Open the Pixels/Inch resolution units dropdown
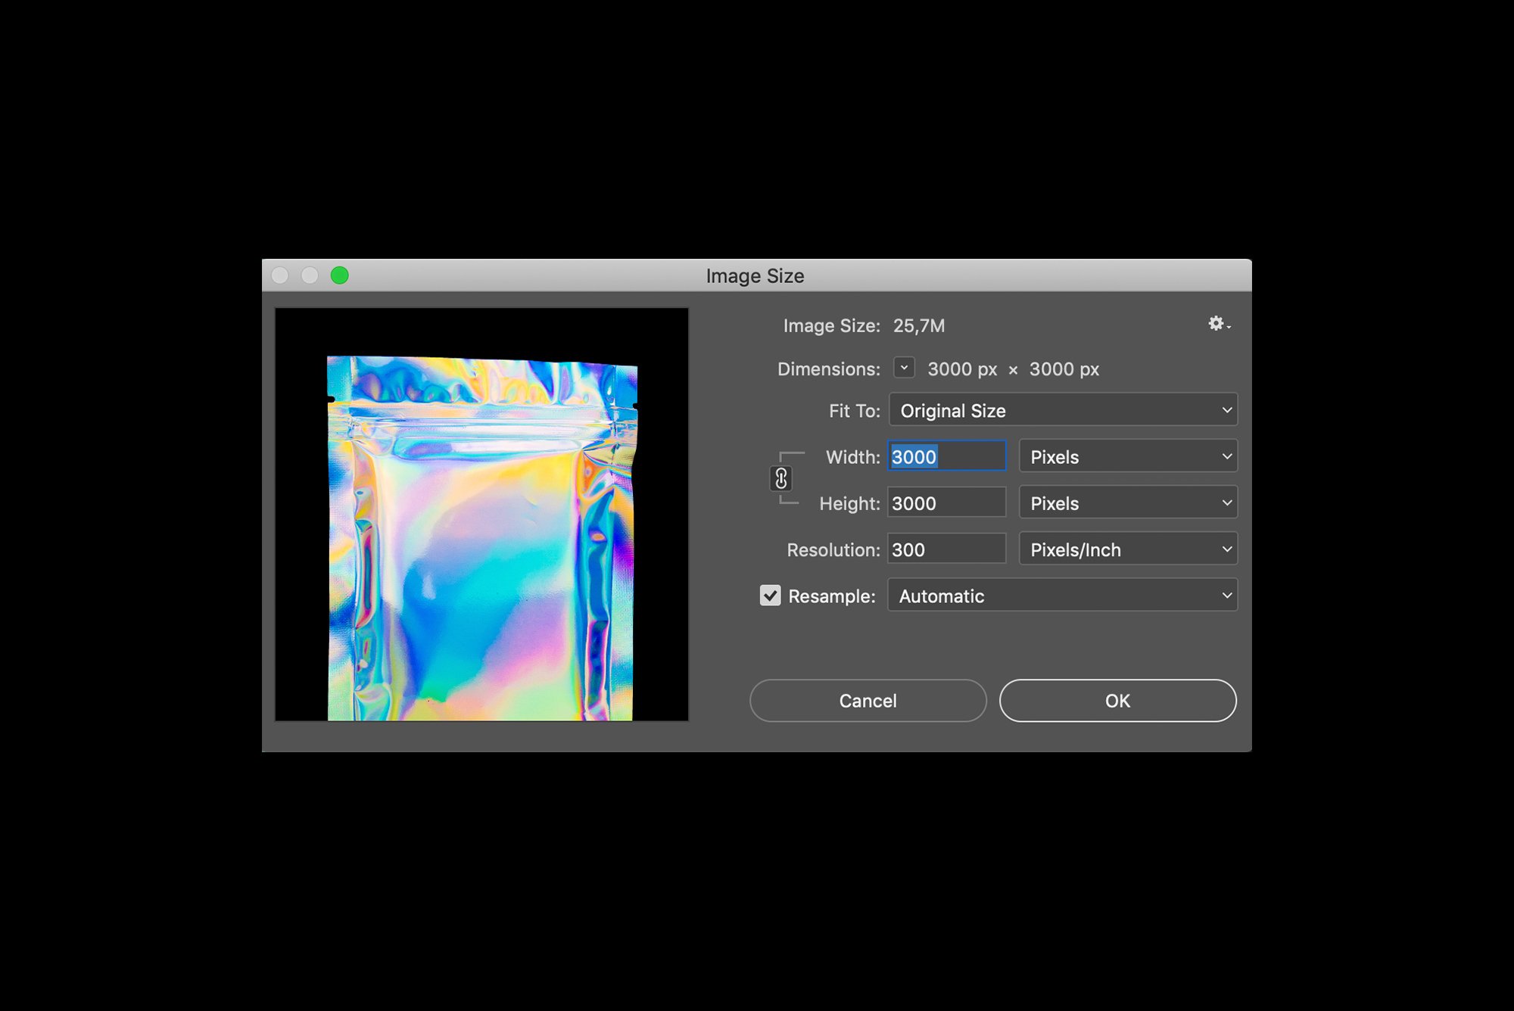This screenshot has height=1011, width=1514. (x=1128, y=549)
